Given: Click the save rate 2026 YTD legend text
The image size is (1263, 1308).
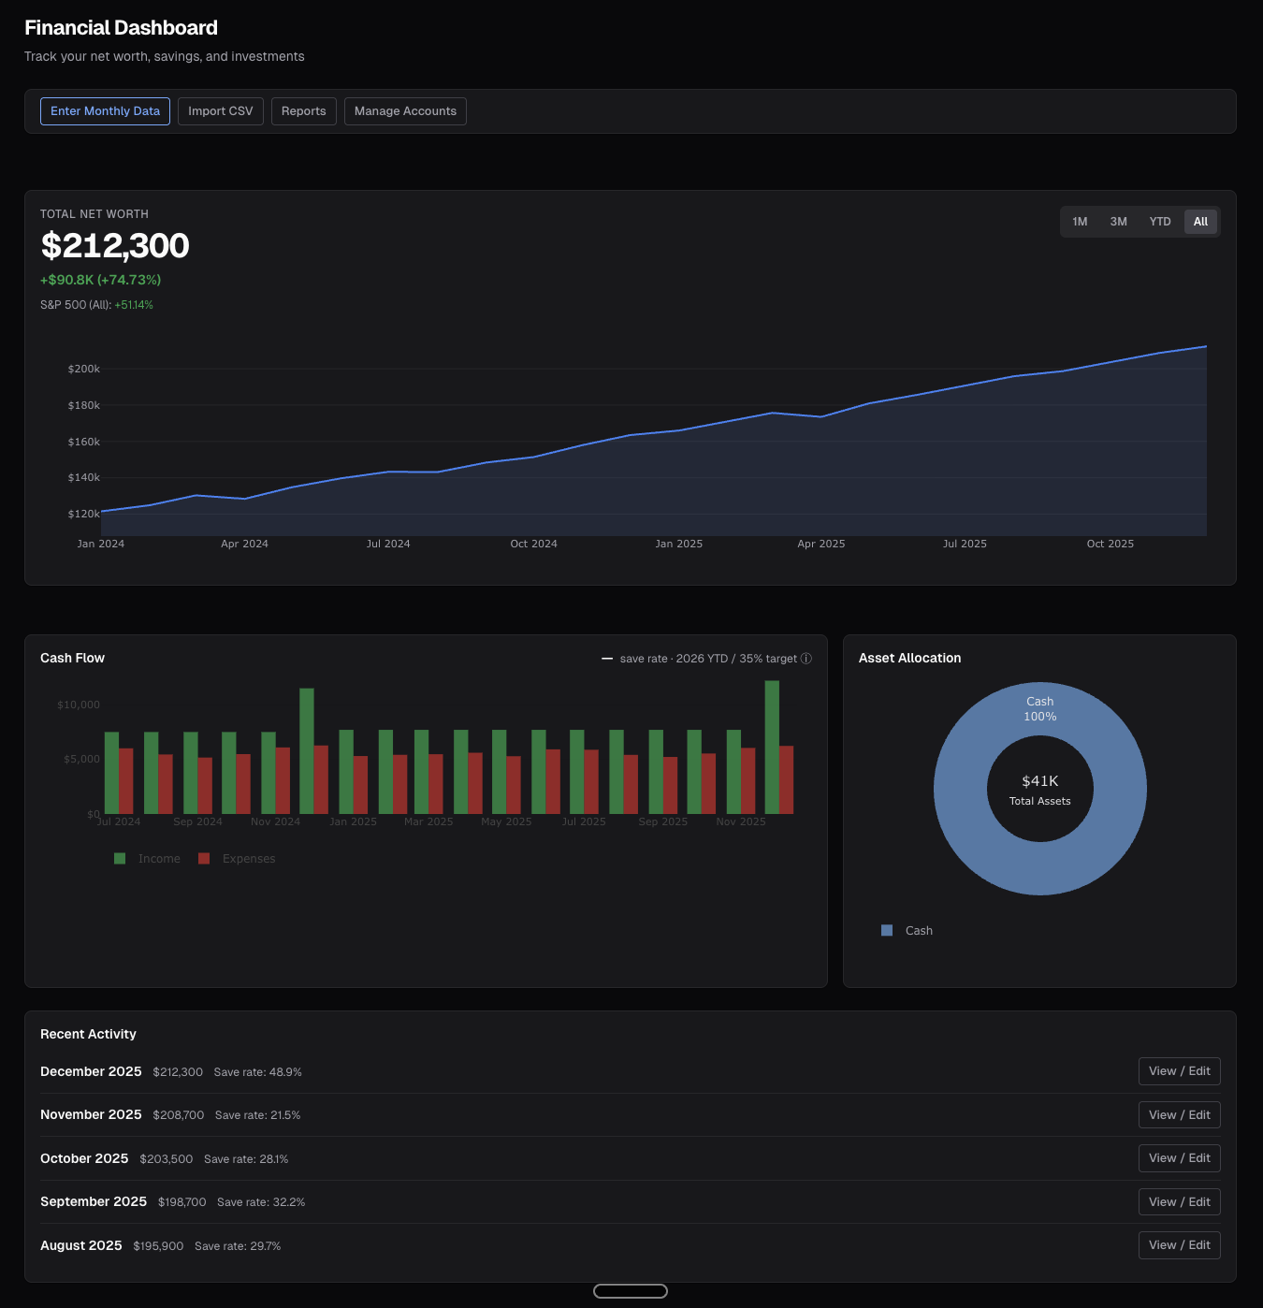Looking at the screenshot, I should pyautogui.click(x=708, y=659).
